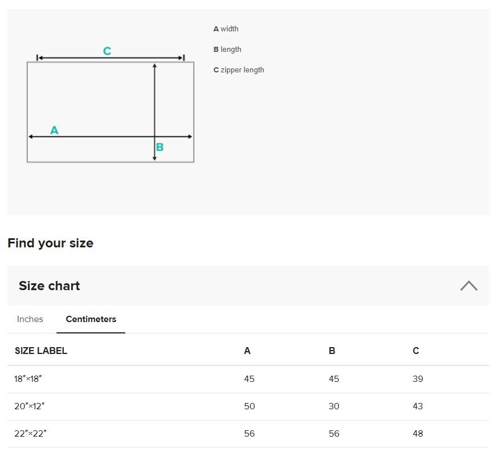Image resolution: width=498 pixels, height=460 pixels.
Task: Click the Size chart header
Action: point(248,285)
